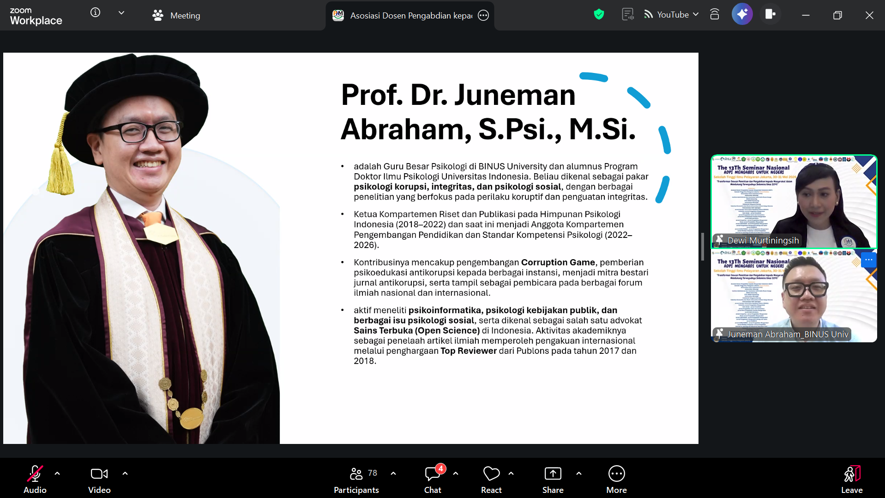Click the shared slide presentation area
Viewport: 885px width, 498px height.
[351, 248]
